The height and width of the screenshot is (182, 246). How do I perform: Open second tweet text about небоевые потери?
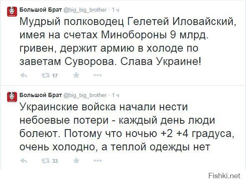coord(127,127)
